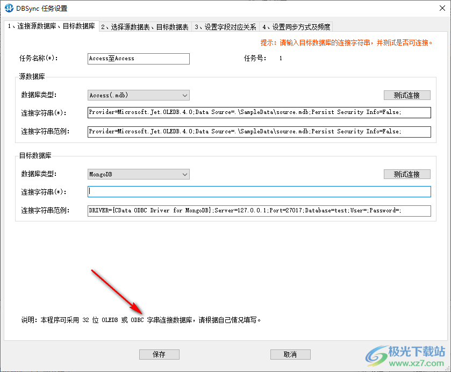The height and width of the screenshot is (372, 451).
Task: Open tab 2 选择源数据表、目标数据表
Action: 145,27
